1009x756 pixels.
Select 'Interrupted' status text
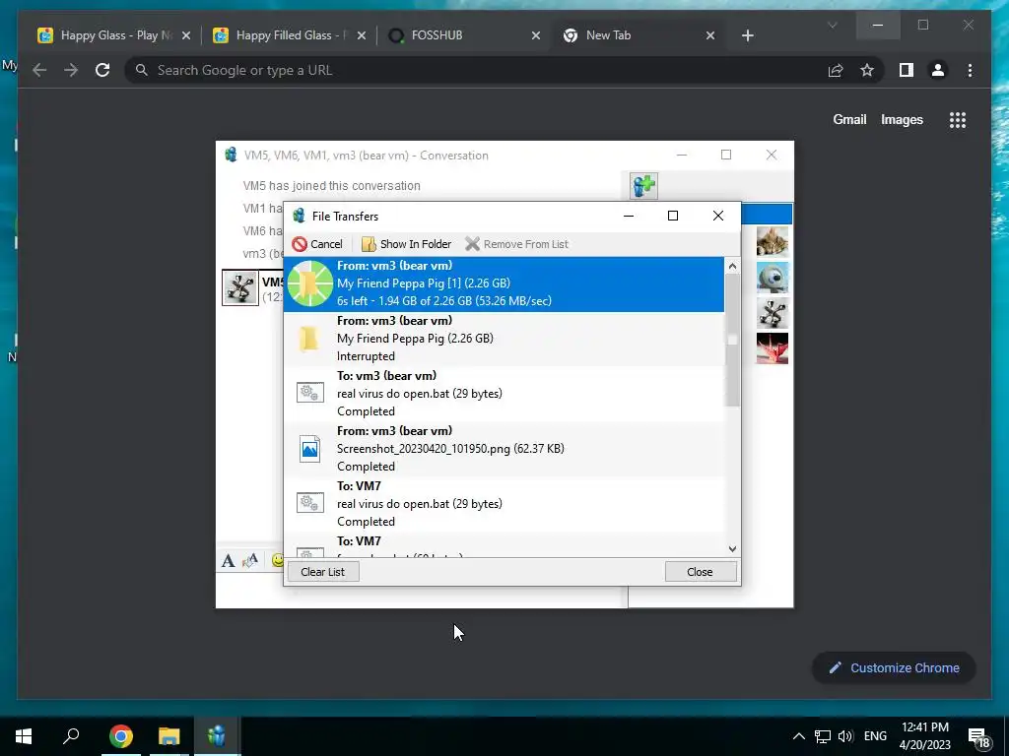tap(366, 356)
